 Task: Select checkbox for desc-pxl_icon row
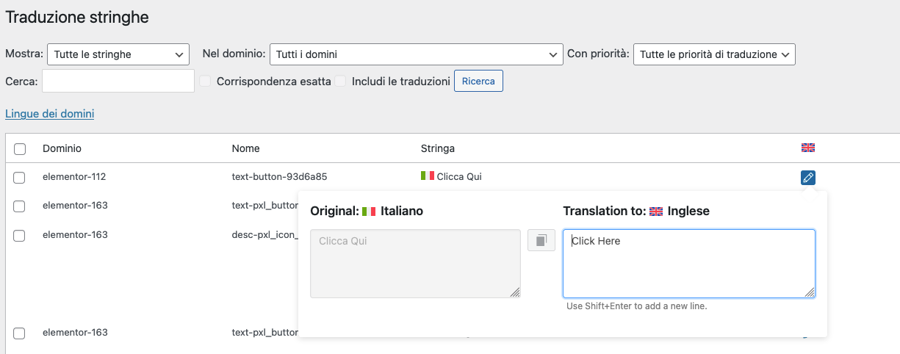point(20,235)
